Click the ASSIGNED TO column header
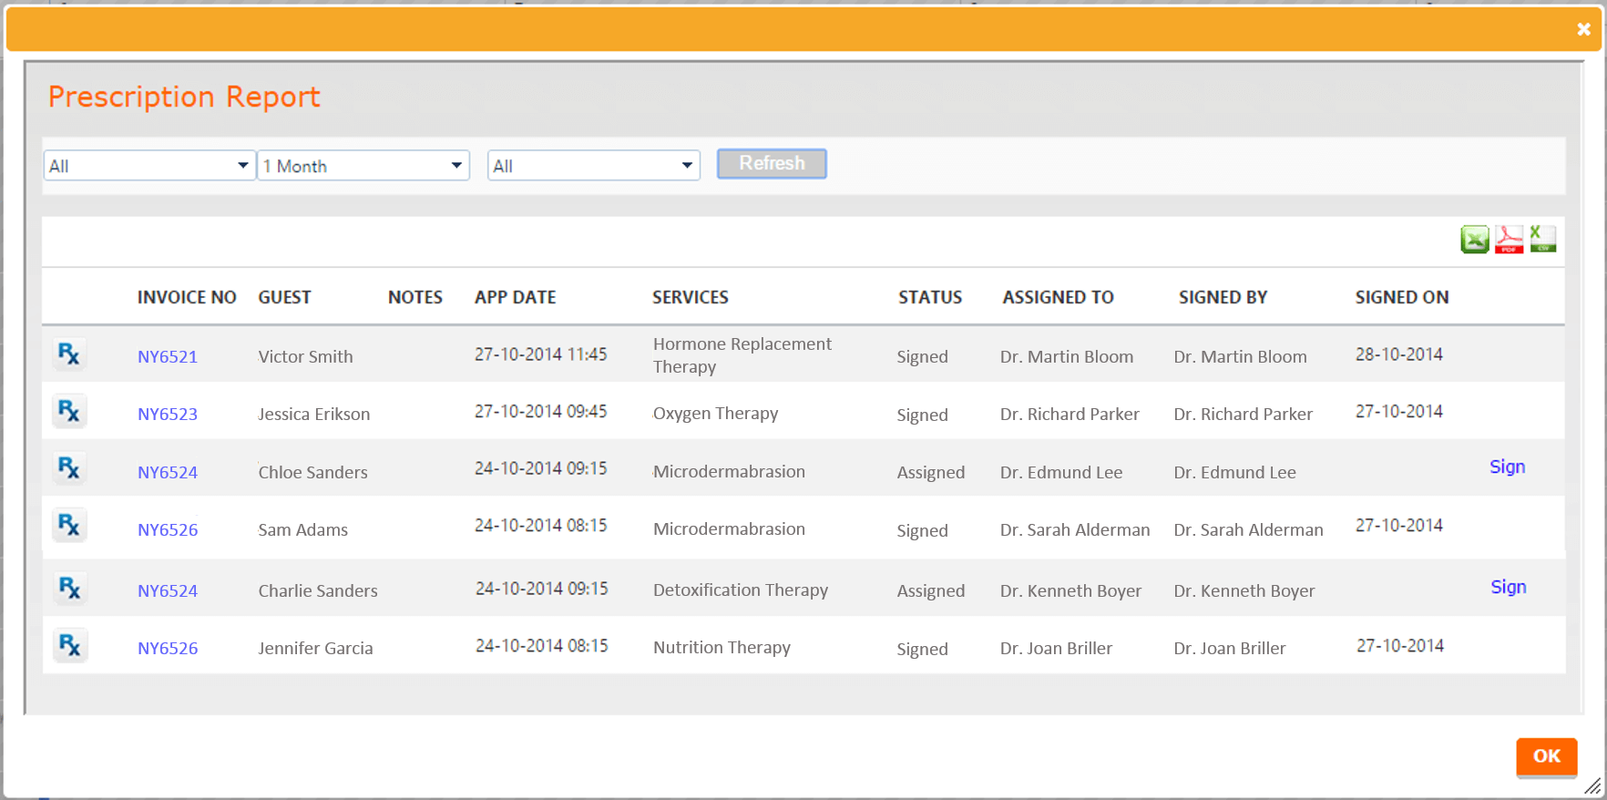 [1058, 297]
